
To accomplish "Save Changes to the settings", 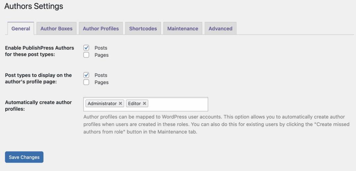I will (24, 157).
